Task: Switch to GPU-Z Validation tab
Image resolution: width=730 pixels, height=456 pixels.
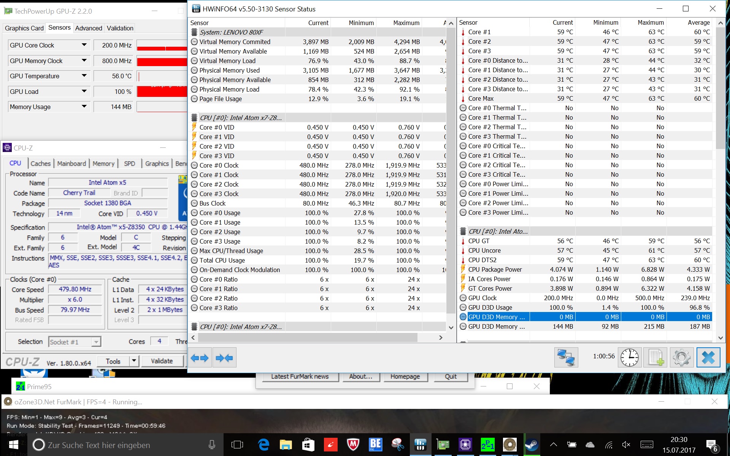Action: point(120,28)
